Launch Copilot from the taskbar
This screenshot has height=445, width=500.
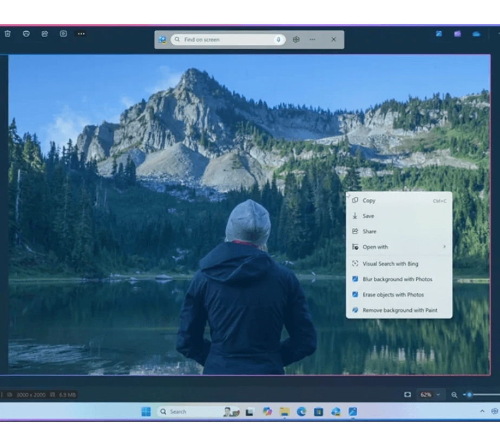[x=267, y=412]
